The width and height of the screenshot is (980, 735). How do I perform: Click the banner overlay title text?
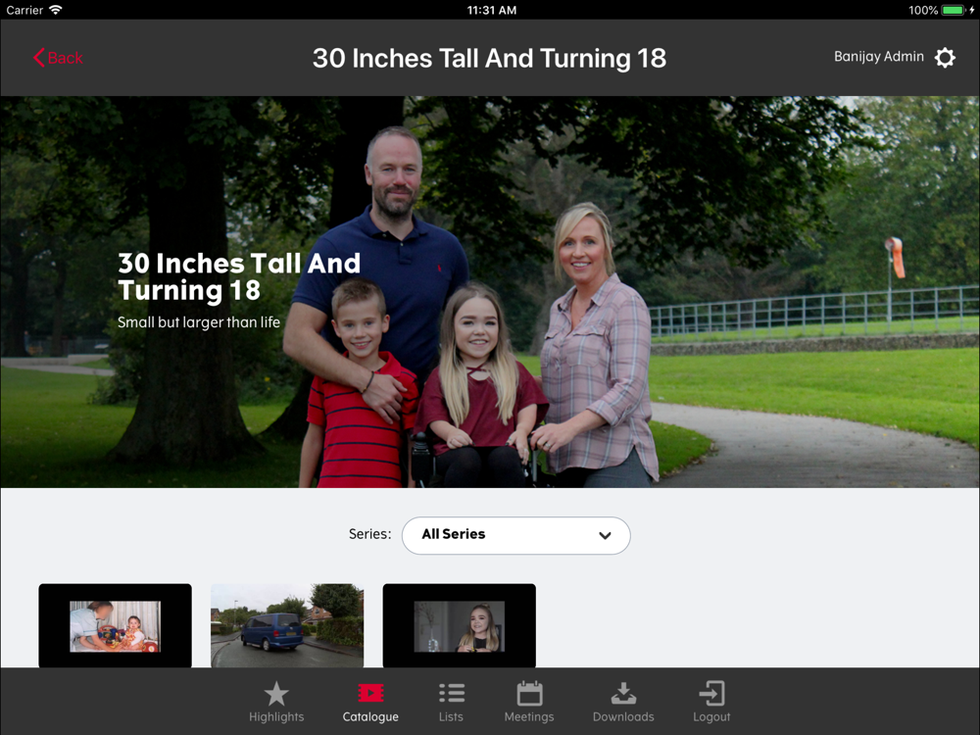239,277
